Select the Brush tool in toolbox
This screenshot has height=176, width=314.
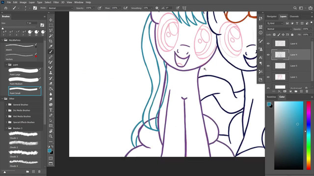point(51,52)
